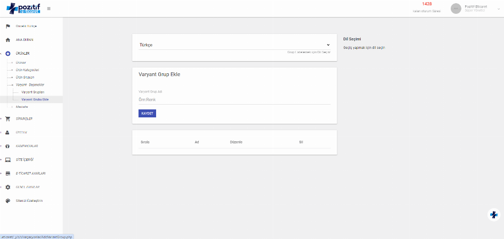Click the laptop icon for Site İçeriği
Image resolution: width=504 pixels, height=239 pixels.
coord(8,160)
